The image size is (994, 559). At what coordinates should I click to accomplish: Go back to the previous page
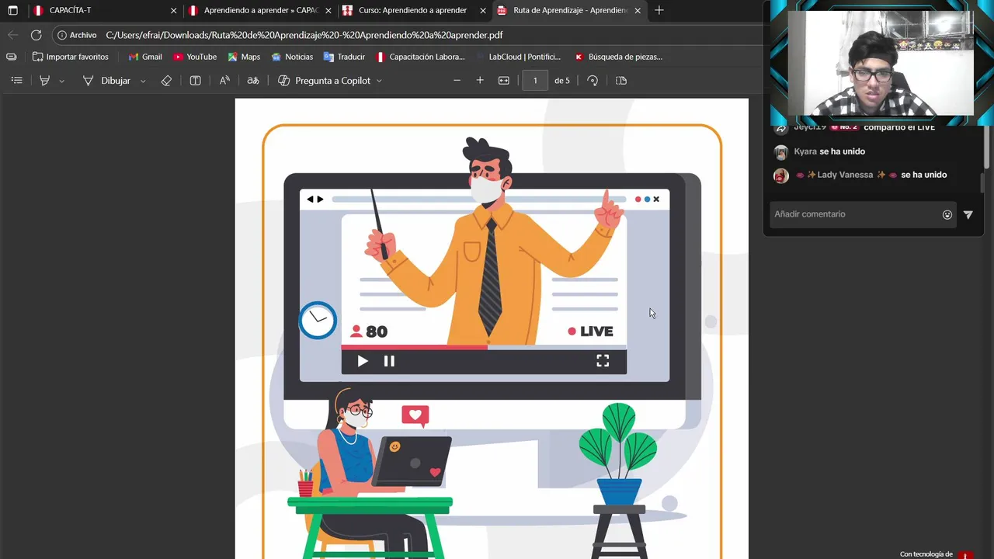(12, 35)
